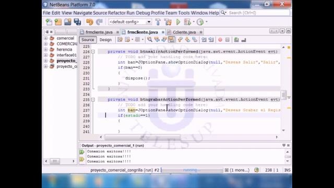
Task: Click the Clean and Build icon
Action: click(x=168, y=22)
